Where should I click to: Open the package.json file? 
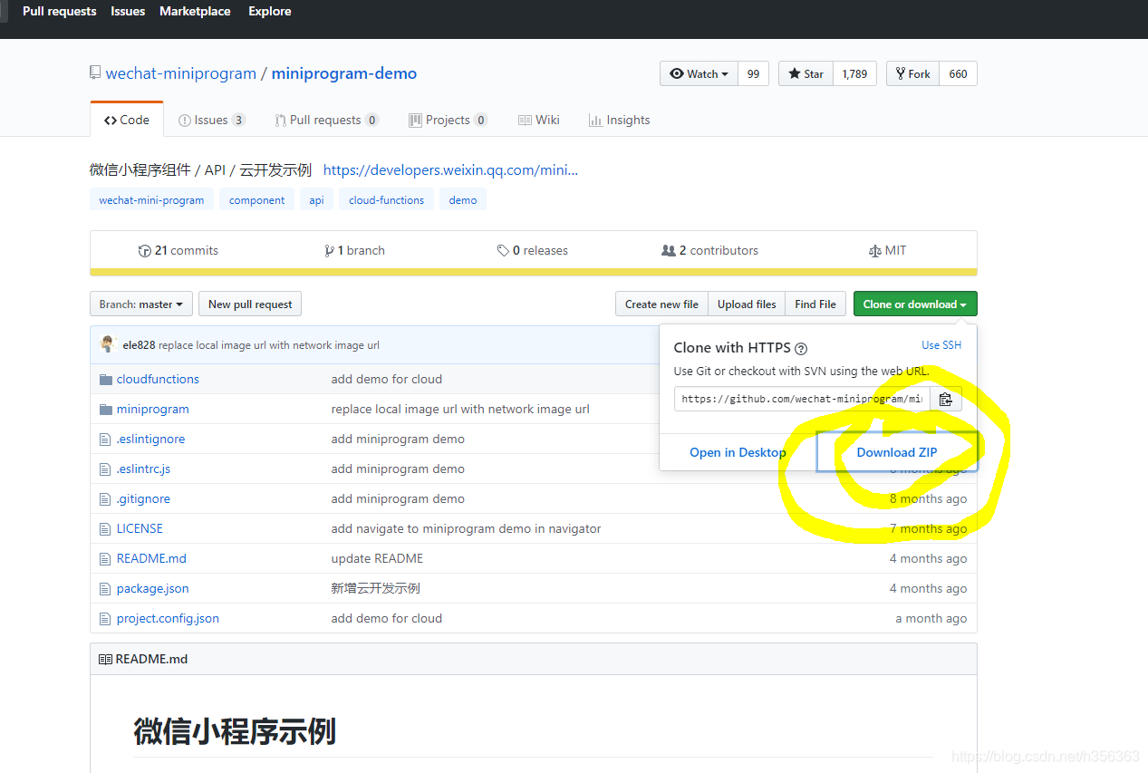[153, 588]
